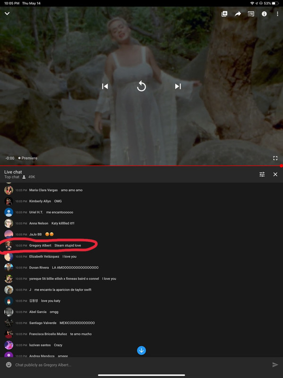This screenshot has height=378, width=283.
Task: Tap the save to playlist icon
Action: click(224, 14)
